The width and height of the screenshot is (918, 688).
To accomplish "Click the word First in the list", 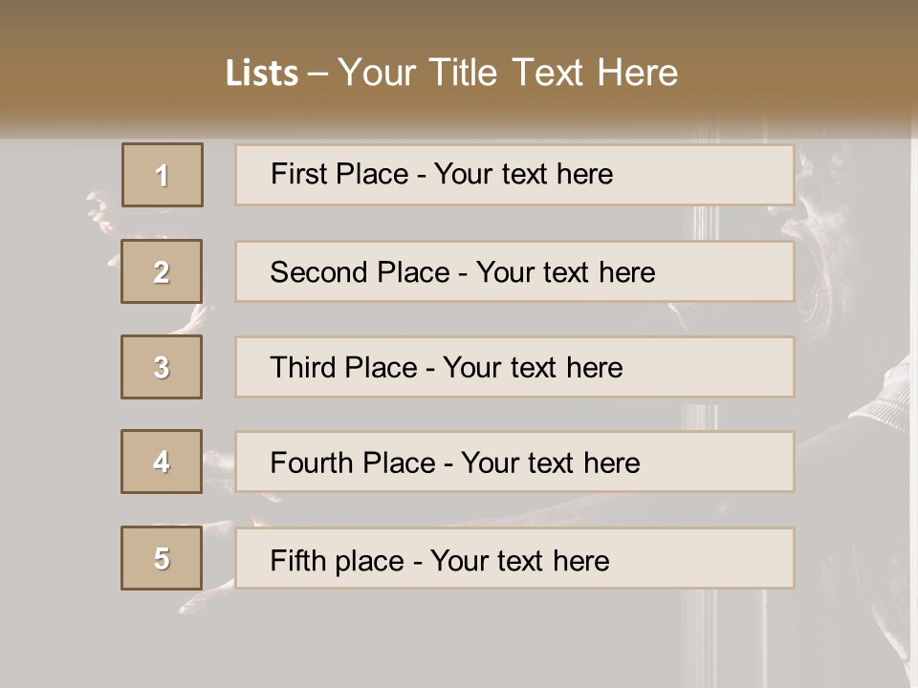I will tap(297, 174).
